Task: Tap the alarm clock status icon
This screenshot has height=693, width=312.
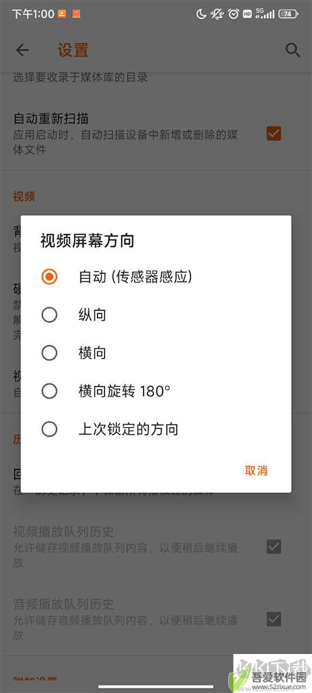Action: pos(233,14)
